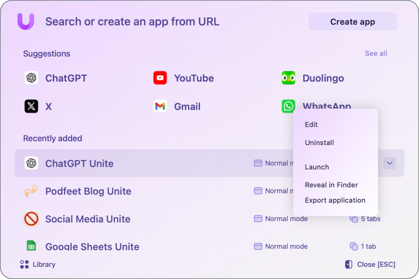This screenshot has height=279, width=419.
Task: Open the Podfeet Blog Unite app icon
Action: (31, 191)
